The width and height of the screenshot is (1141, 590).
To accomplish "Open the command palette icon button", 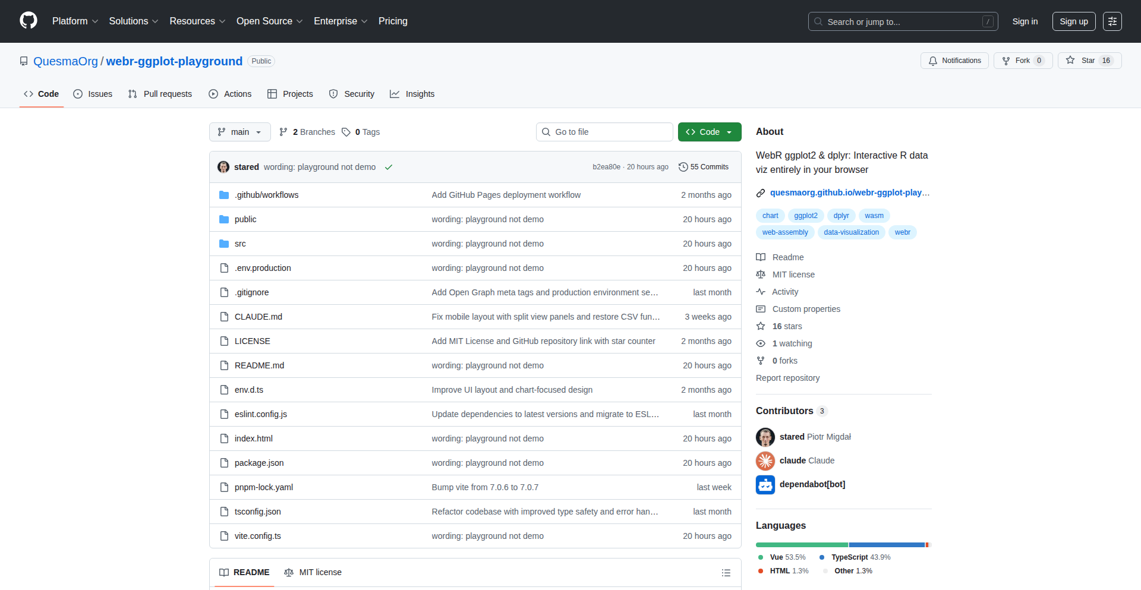I will (1112, 21).
